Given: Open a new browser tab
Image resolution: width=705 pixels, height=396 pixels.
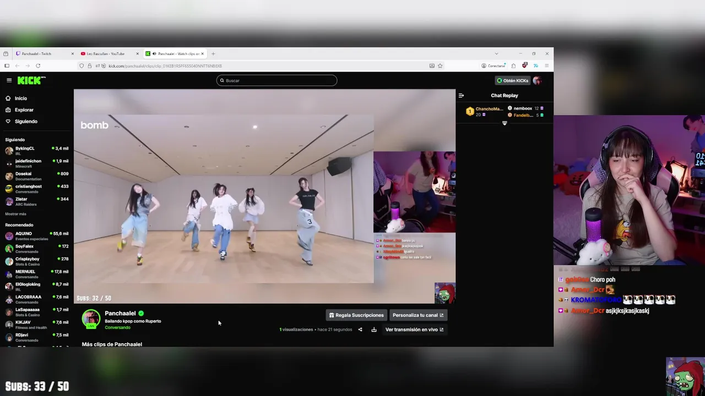Looking at the screenshot, I should coord(213,54).
